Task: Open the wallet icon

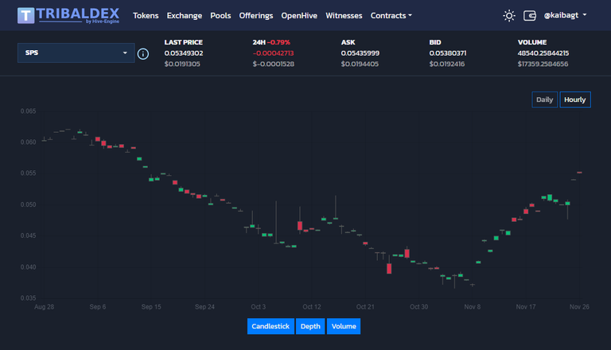Action: pos(530,16)
